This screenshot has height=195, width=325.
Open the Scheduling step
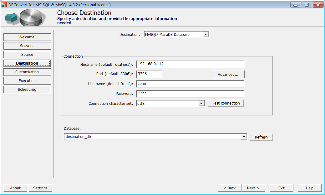tap(27, 89)
